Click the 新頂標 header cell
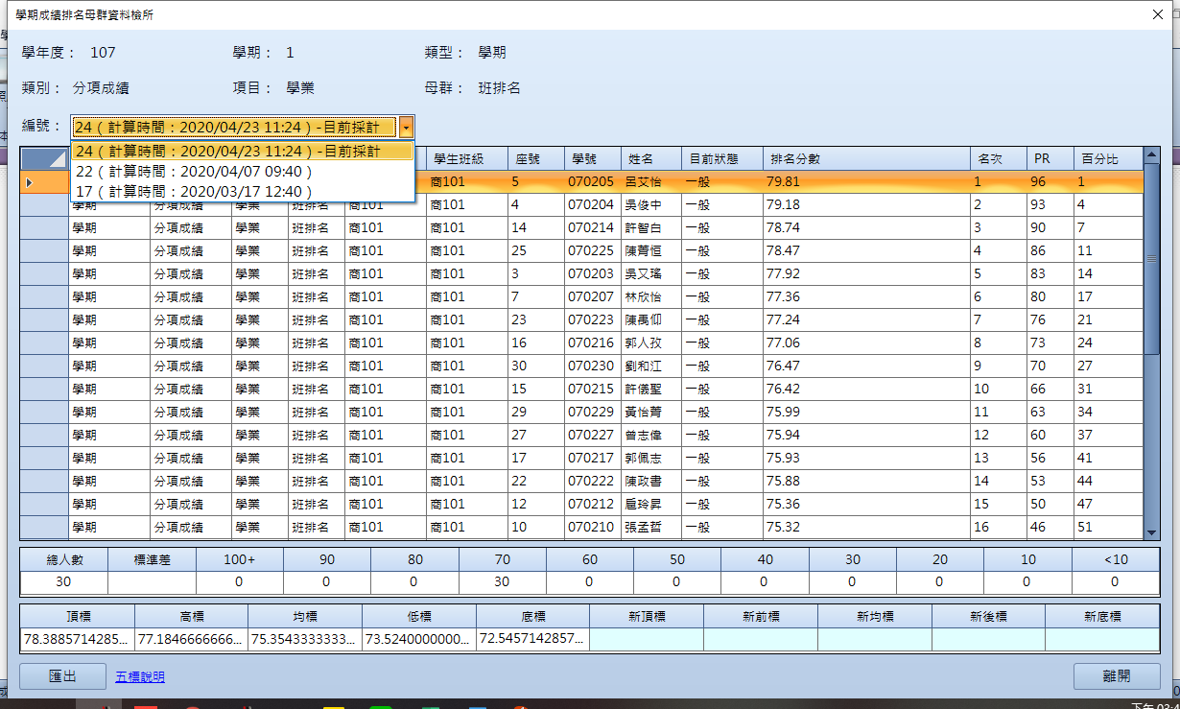This screenshot has height=709, width=1180. pos(647,617)
